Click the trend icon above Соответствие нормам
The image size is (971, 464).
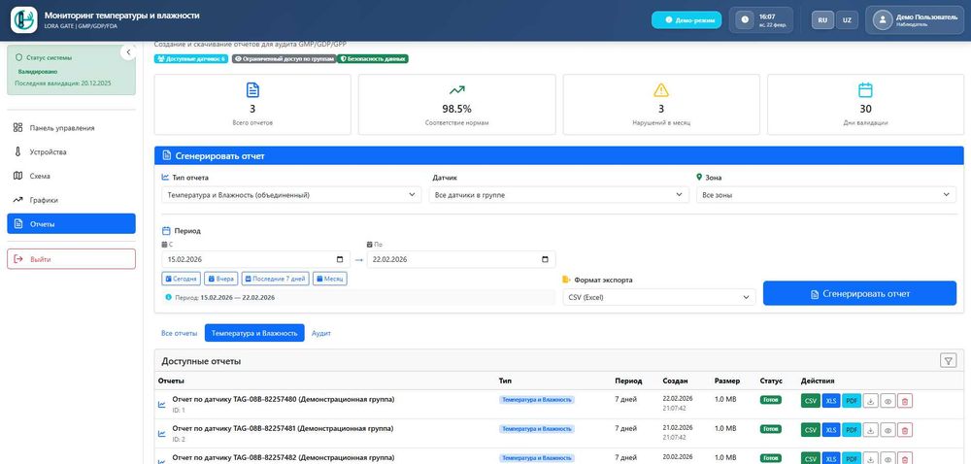pyautogui.click(x=457, y=90)
